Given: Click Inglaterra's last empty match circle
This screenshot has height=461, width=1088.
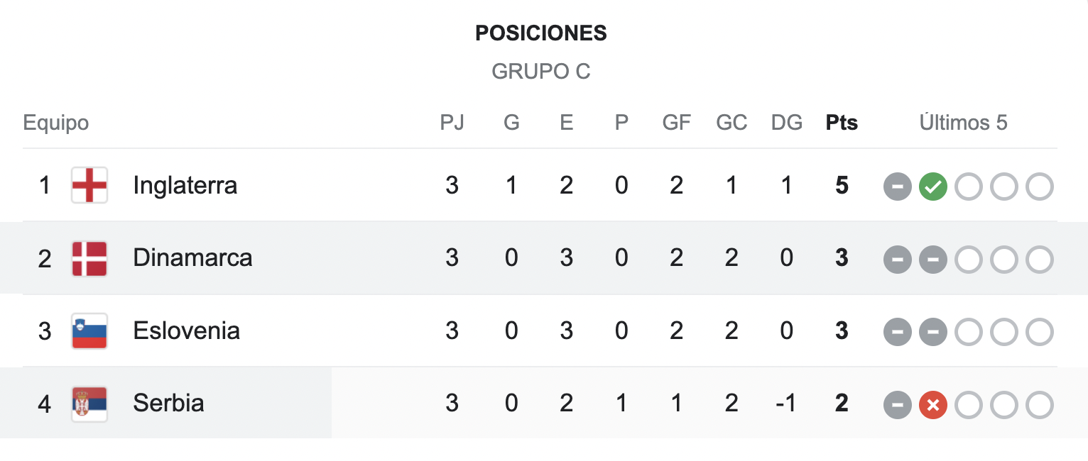Looking at the screenshot, I should [1039, 187].
